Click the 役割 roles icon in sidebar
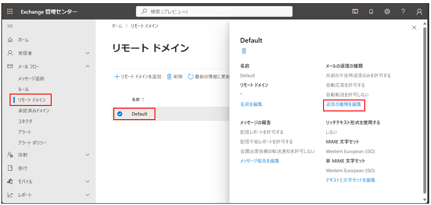 click(x=10, y=155)
